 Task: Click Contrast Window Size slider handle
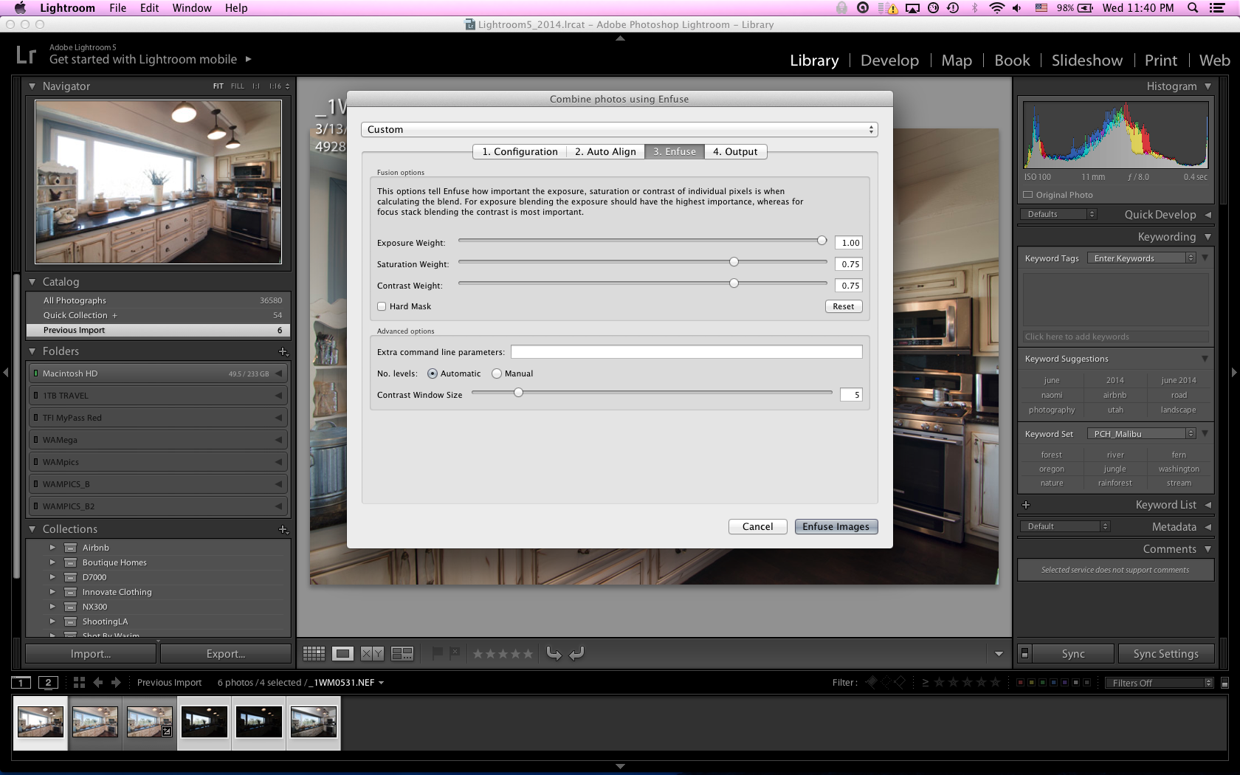(518, 393)
